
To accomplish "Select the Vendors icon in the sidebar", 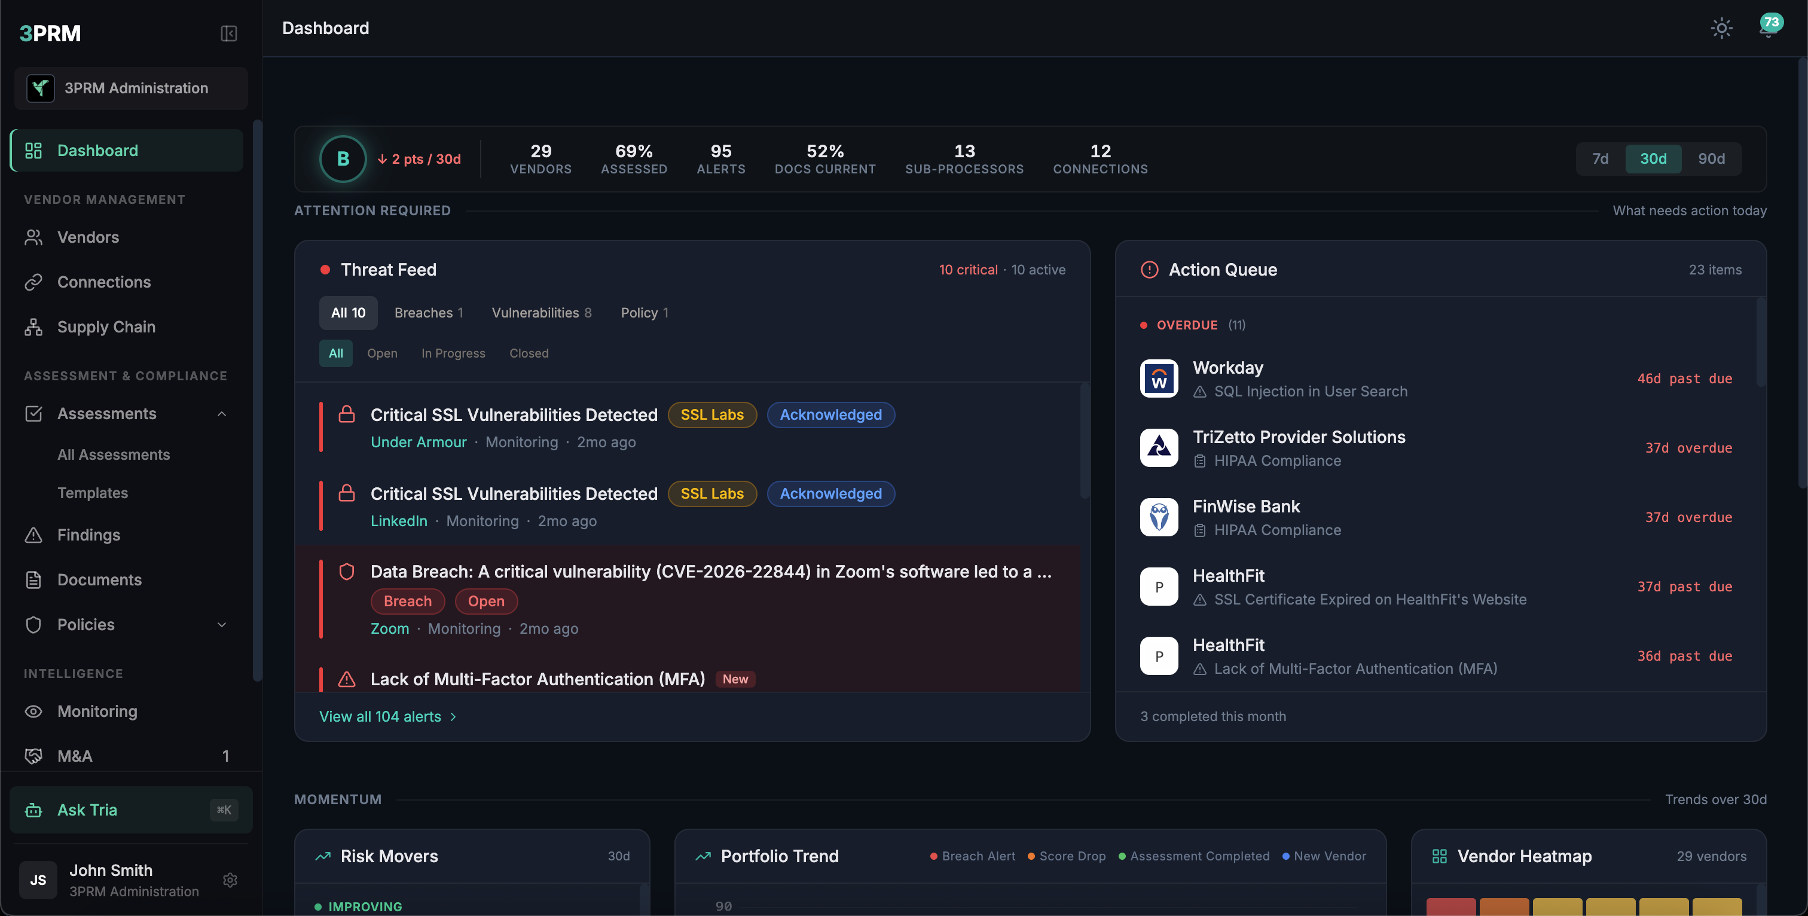I will point(35,237).
